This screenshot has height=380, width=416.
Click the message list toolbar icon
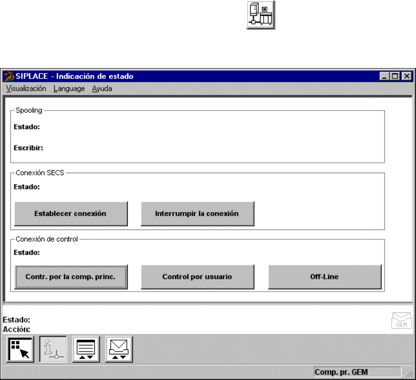(86, 349)
